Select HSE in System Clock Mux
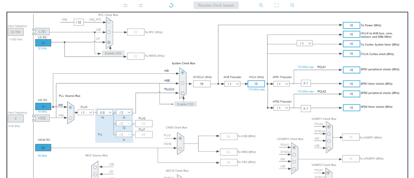414x178 pixels. pos(182,83)
